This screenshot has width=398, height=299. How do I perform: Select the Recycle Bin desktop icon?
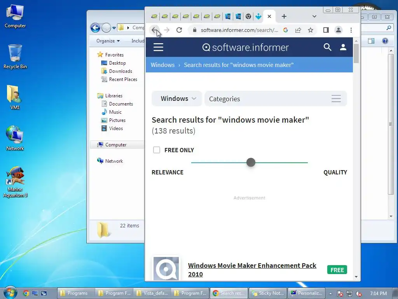(15, 56)
